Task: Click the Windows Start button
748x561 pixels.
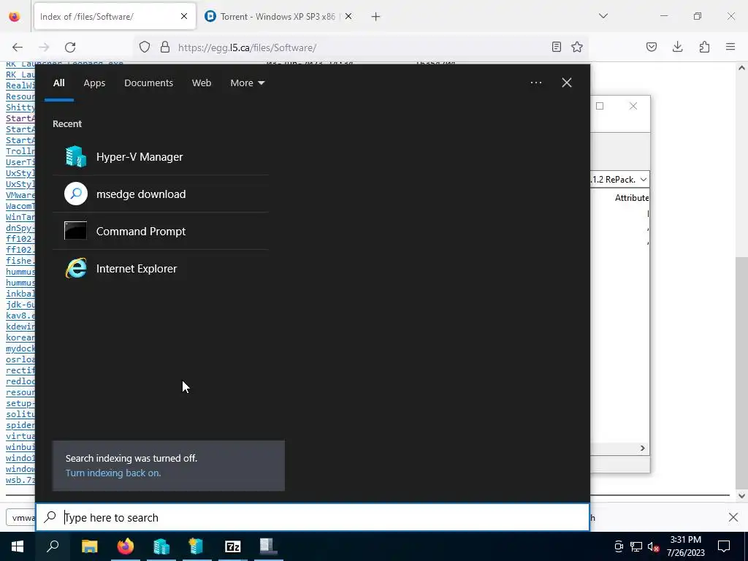Action: tap(18, 546)
